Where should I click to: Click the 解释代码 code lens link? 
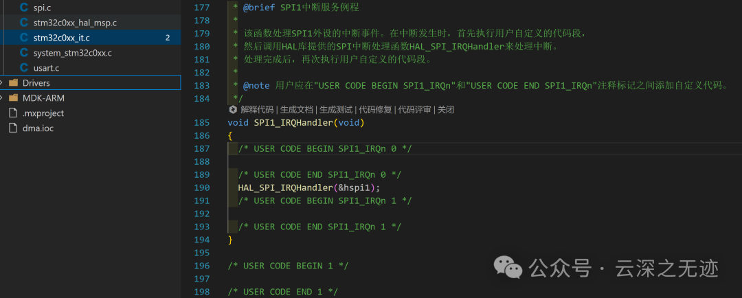[x=257, y=110]
